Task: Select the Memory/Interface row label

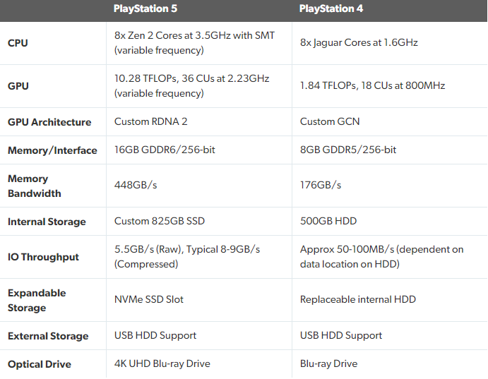Action: pyautogui.click(x=52, y=150)
